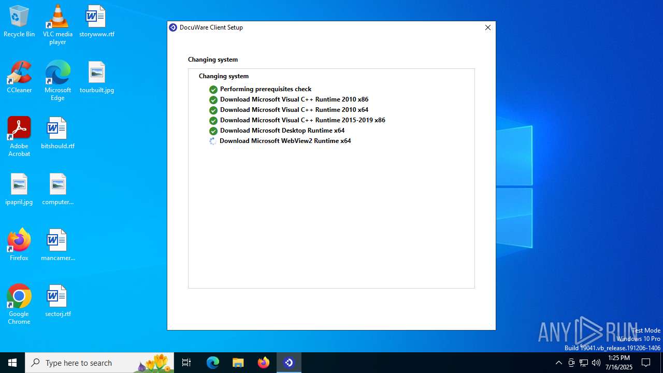Show hidden system tray icons
663x373 pixels.
tap(558, 363)
